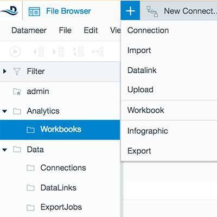The image size is (217, 217).
Task: Click the funnel Filter icon
Action: (x=17, y=72)
